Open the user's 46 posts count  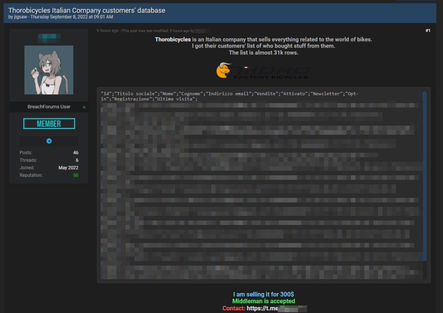75,153
